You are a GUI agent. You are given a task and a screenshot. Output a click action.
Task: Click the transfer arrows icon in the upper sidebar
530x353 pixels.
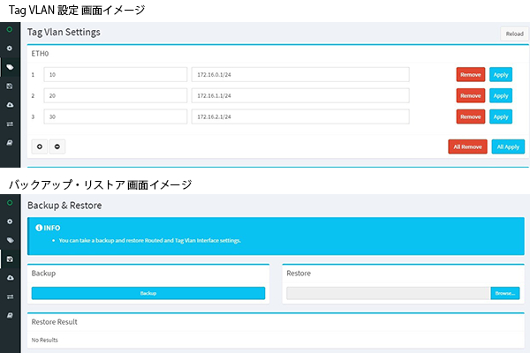click(x=10, y=124)
